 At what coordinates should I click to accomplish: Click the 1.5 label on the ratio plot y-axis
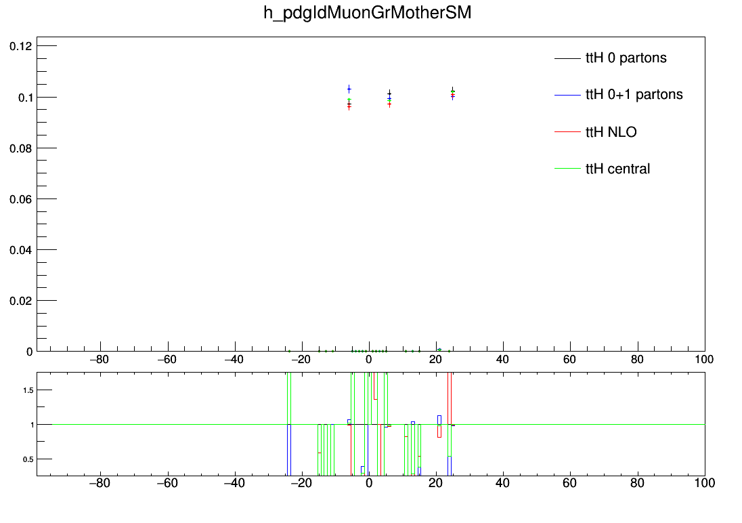pos(28,390)
